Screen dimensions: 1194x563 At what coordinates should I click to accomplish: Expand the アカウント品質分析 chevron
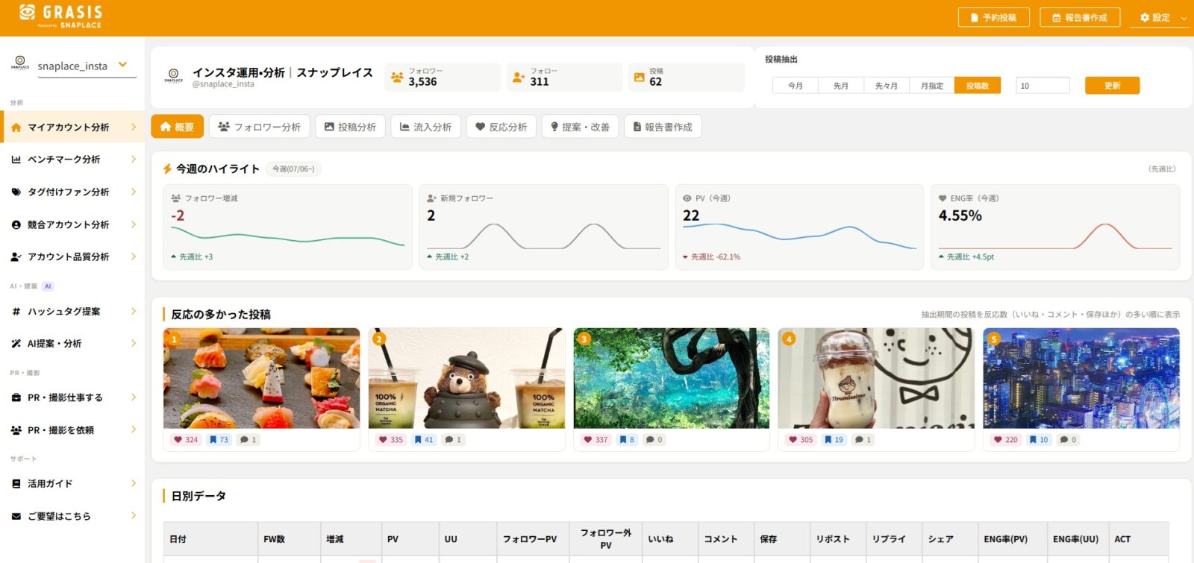(134, 257)
